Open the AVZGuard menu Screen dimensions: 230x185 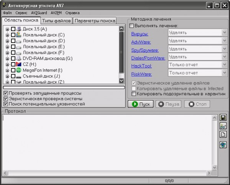click(39, 13)
